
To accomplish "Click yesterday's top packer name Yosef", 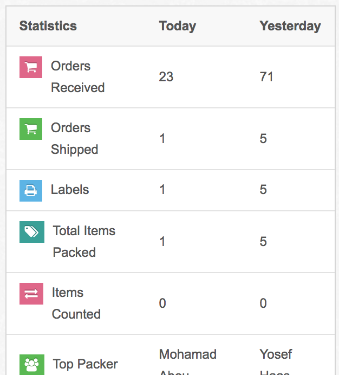I will click(x=276, y=354).
